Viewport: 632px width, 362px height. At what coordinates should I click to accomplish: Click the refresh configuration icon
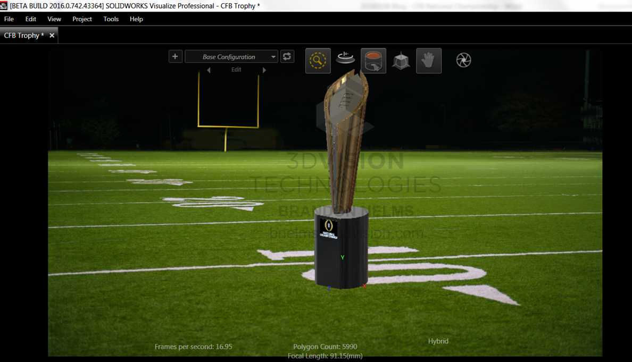click(x=287, y=56)
